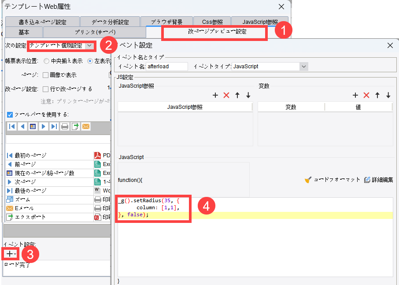Select the 改ページプレビュー設定 tab

point(217,32)
